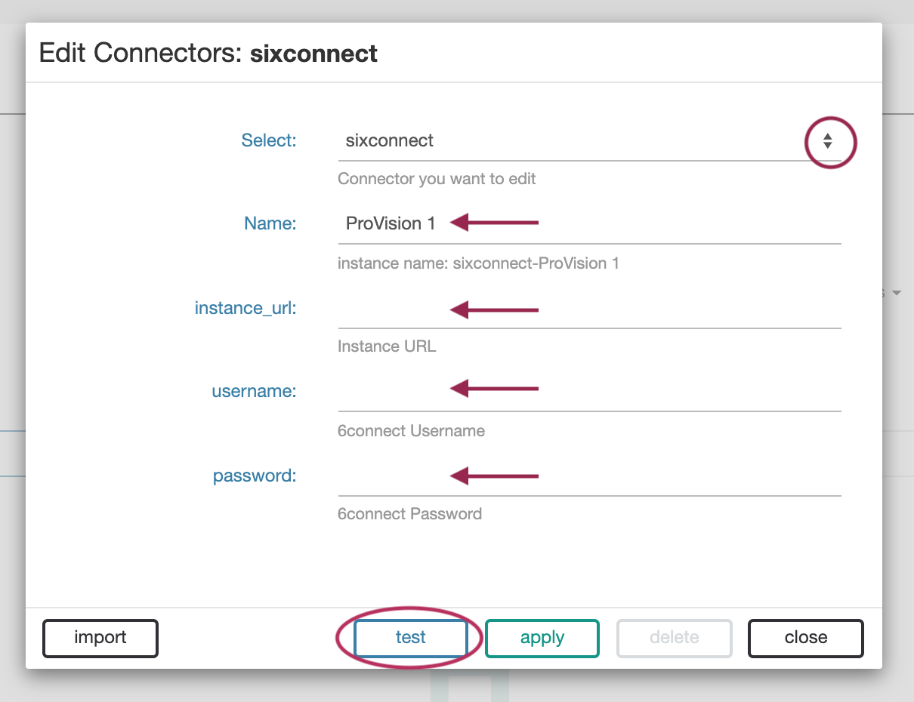
Task: Click the "username:" label
Action: (254, 391)
